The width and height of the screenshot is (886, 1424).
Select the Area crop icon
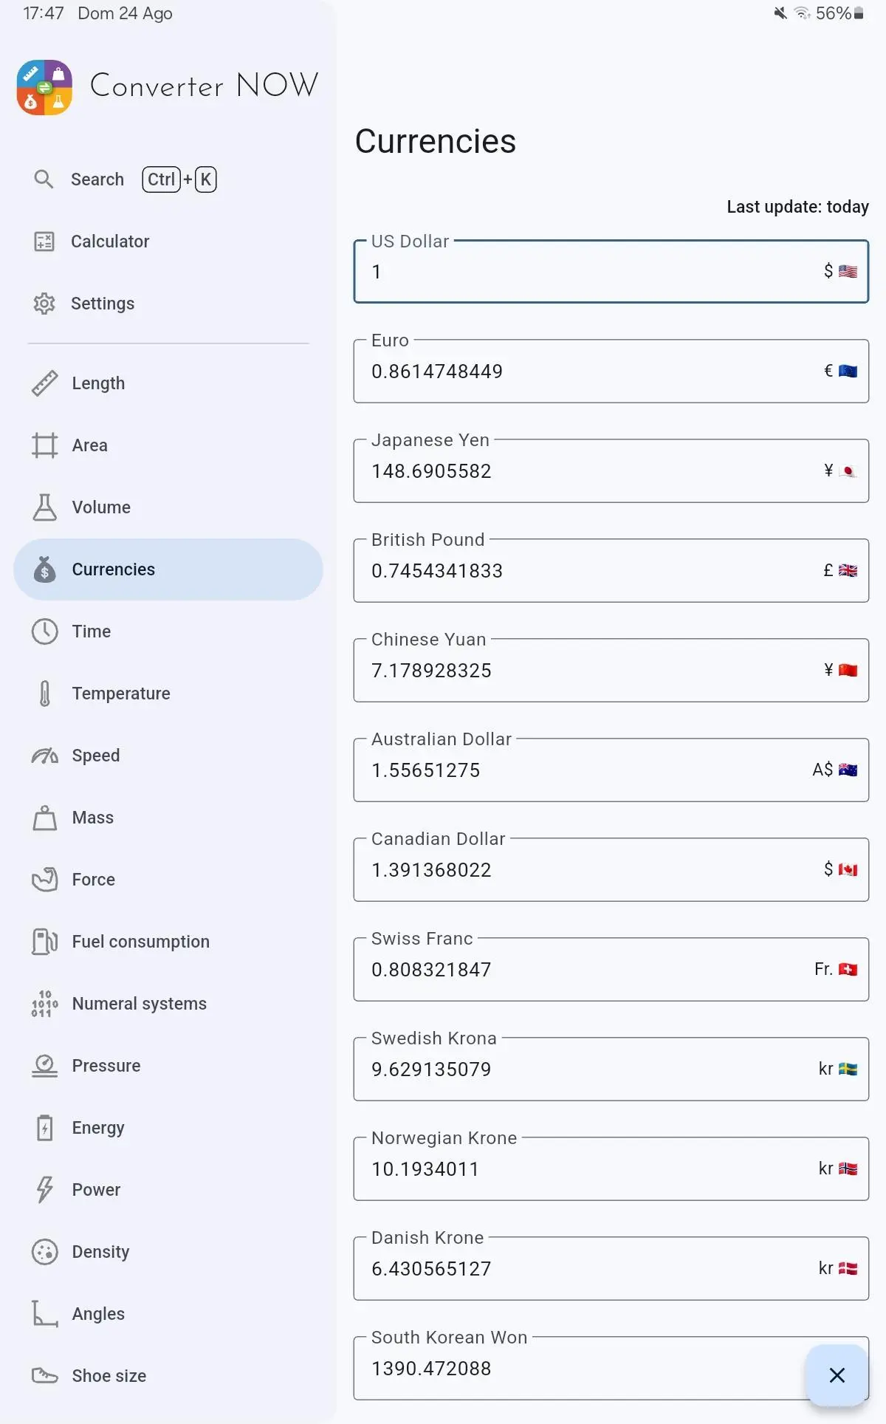[44, 445]
